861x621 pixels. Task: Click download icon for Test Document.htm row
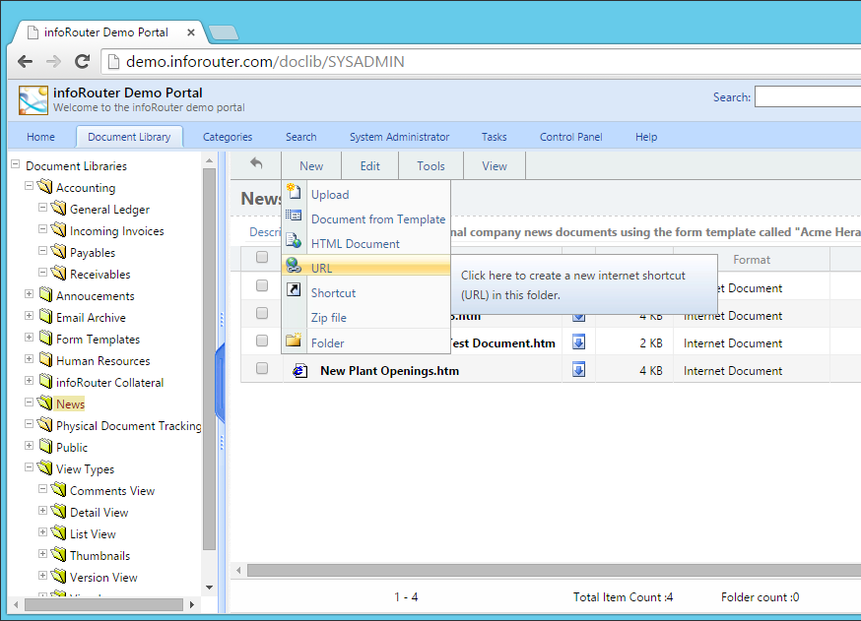point(578,342)
